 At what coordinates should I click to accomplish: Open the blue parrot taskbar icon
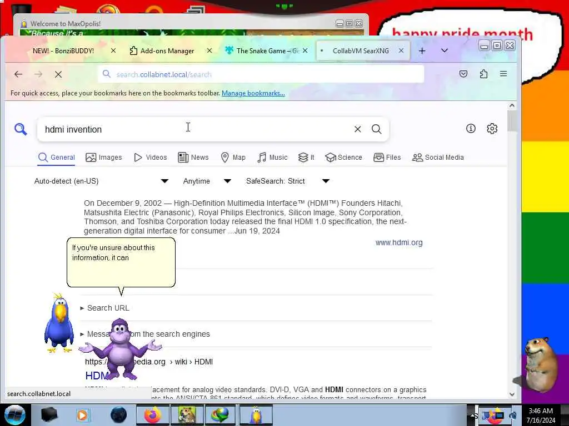pyautogui.click(x=256, y=415)
